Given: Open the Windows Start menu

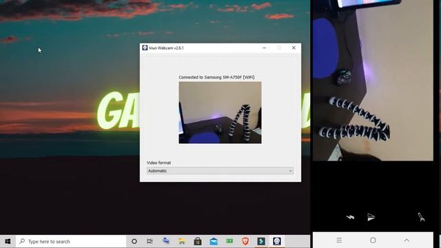Looking at the screenshot, I should [x=8, y=241].
